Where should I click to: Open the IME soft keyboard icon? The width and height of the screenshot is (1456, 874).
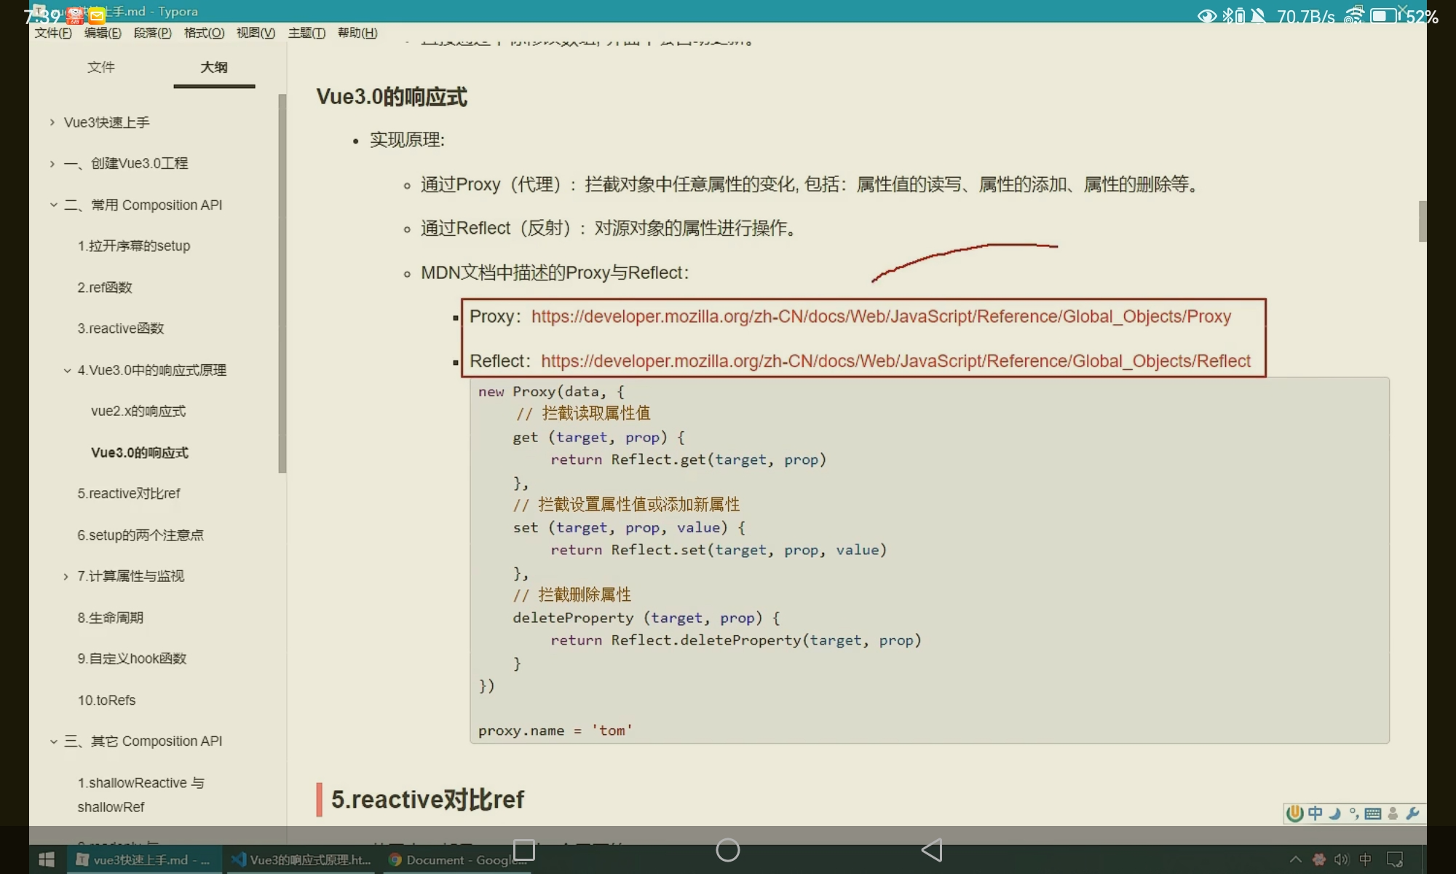coord(1373,814)
